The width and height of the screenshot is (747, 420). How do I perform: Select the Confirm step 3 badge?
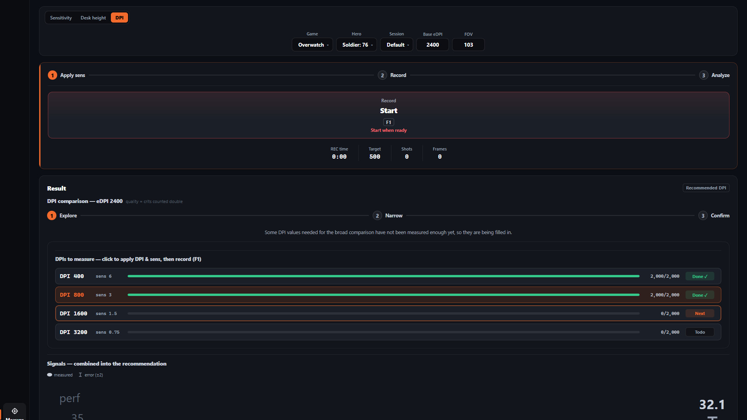tap(703, 215)
